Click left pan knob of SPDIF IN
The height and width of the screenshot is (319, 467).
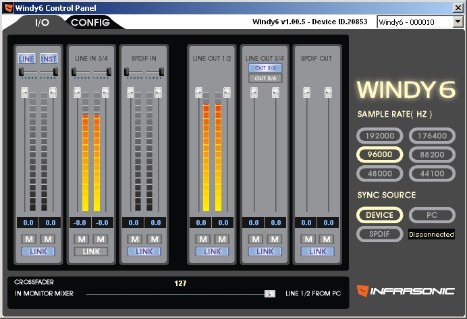pos(127,71)
